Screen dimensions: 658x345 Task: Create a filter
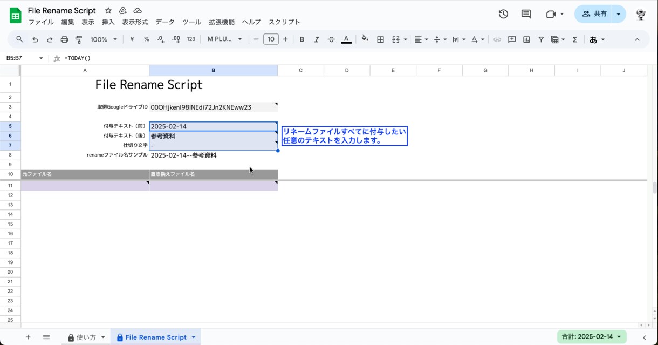(541, 39)
